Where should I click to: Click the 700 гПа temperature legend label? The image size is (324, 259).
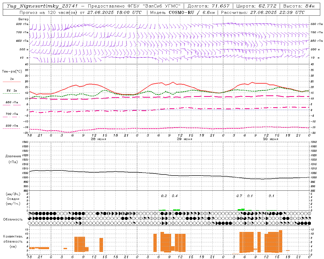(x=12, y=114)
